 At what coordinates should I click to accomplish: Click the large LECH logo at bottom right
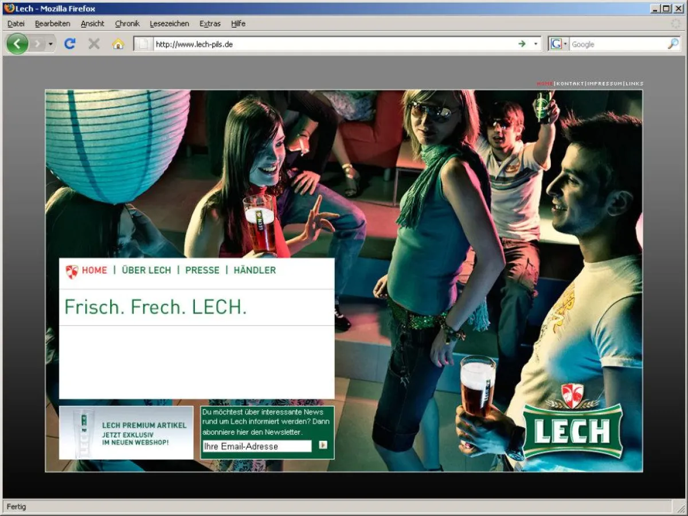573,431
